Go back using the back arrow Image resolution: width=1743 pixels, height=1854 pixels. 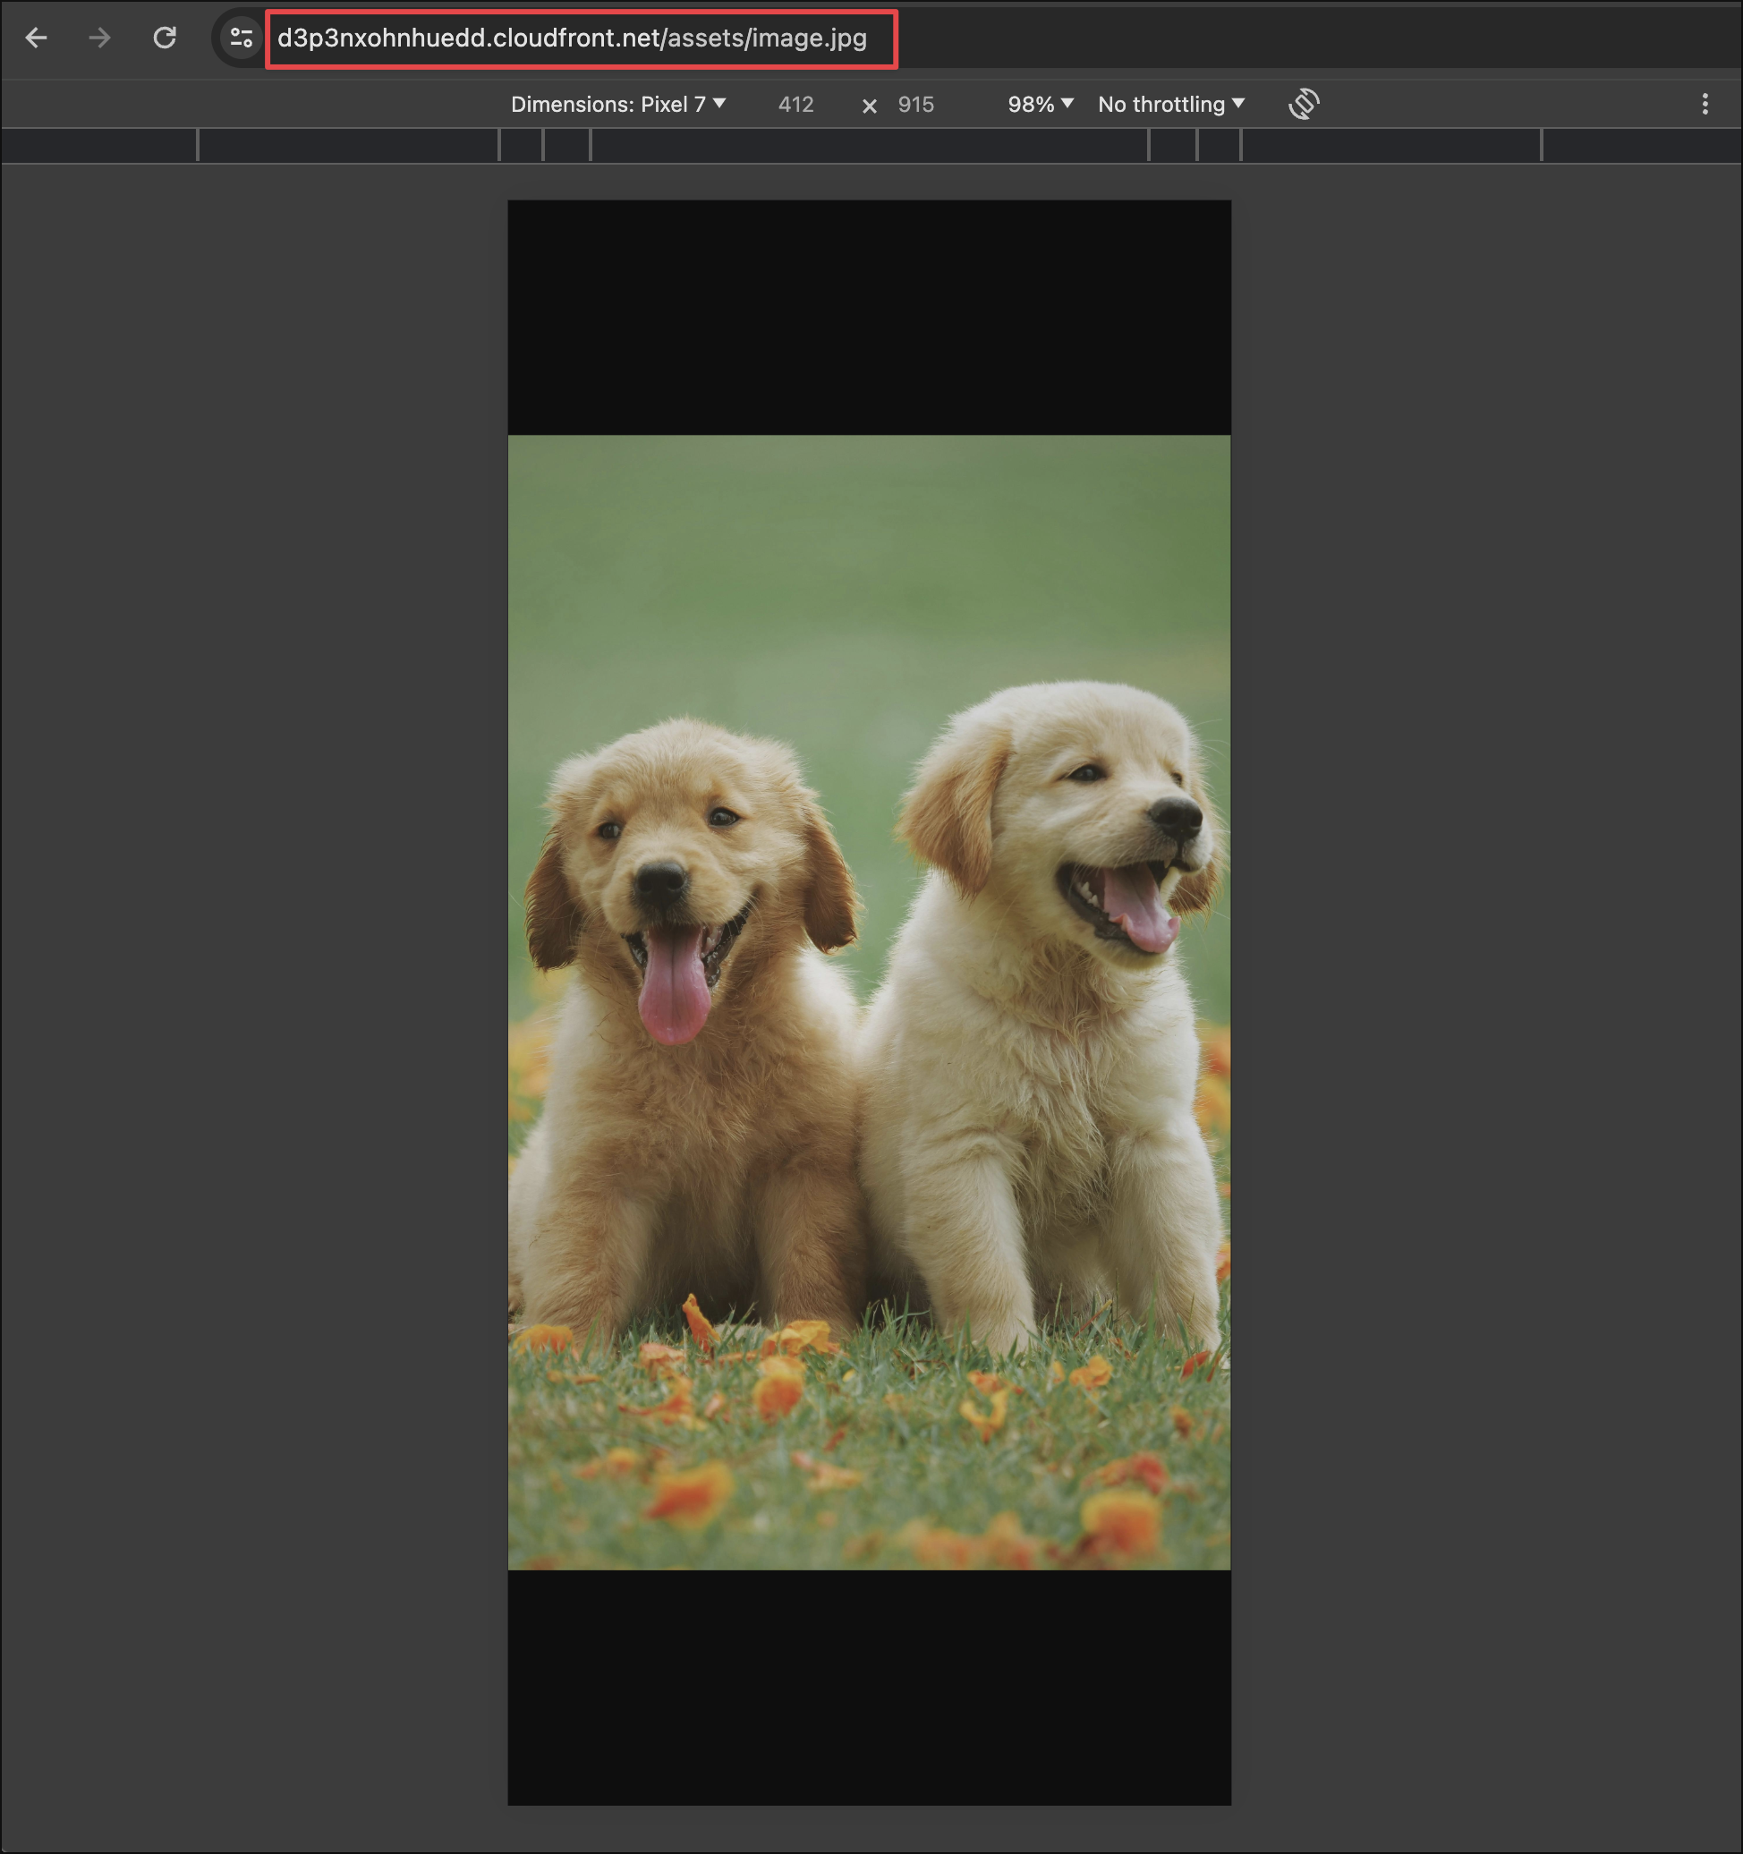coord(37,38)
